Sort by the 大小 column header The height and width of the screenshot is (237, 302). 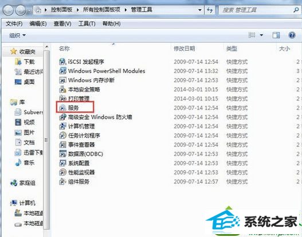284,49
